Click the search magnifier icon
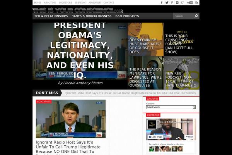The width and height of the screenshot is (232, 155). (196, 16)
